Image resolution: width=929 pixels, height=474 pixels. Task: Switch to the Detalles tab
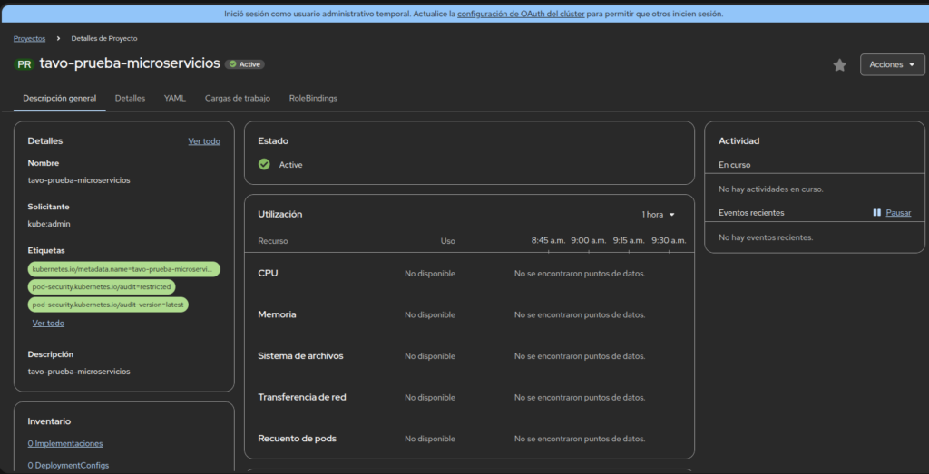(130, 98)
